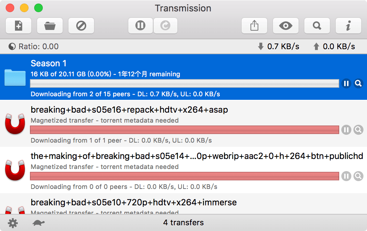Pause the Season 1 transfer

click(346, 83)
